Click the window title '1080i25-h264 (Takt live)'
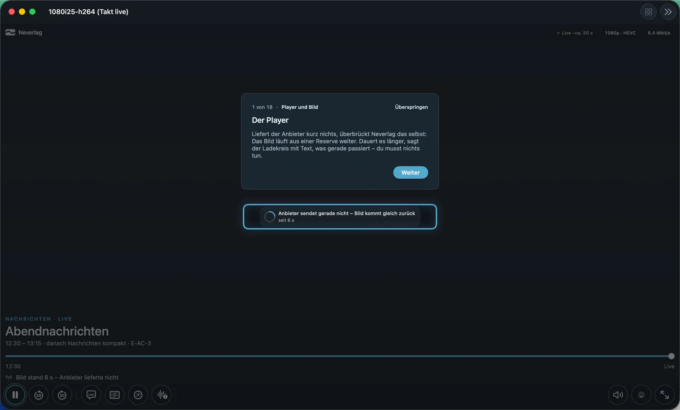 [88, 12]
